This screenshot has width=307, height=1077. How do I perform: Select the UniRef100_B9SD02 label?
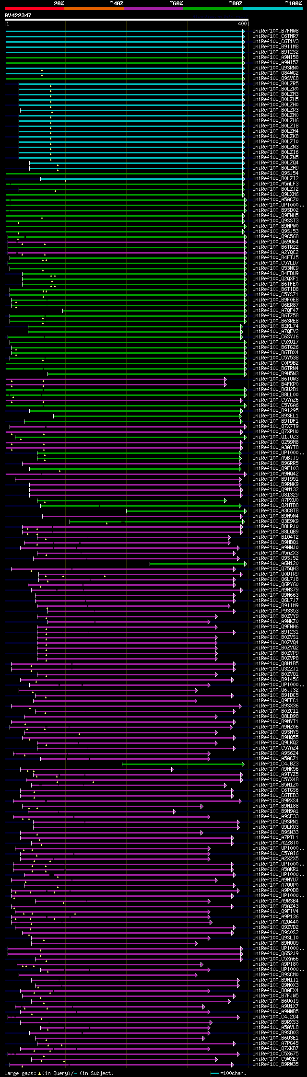pyautogui.click(x=275, y=210)
